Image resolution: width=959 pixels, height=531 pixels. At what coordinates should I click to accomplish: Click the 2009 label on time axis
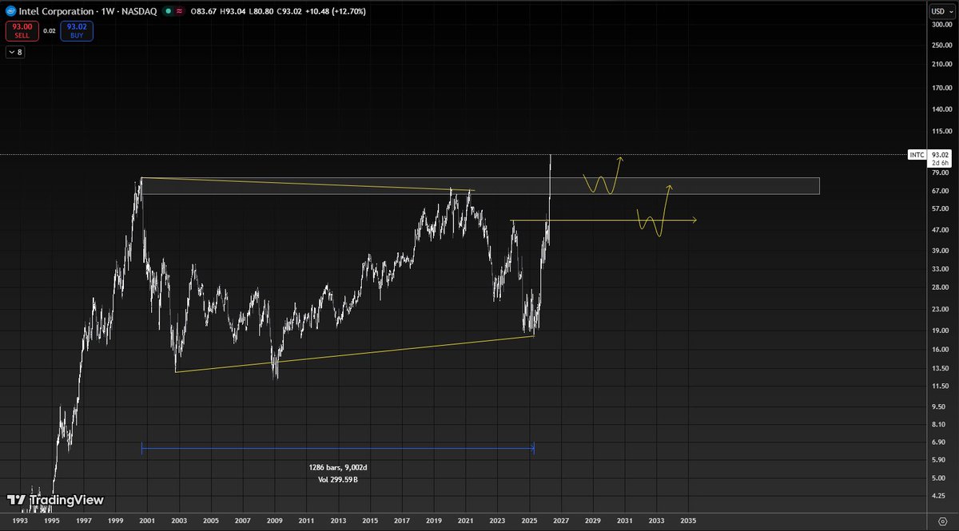pyautogui.click(x=274, y=520)
